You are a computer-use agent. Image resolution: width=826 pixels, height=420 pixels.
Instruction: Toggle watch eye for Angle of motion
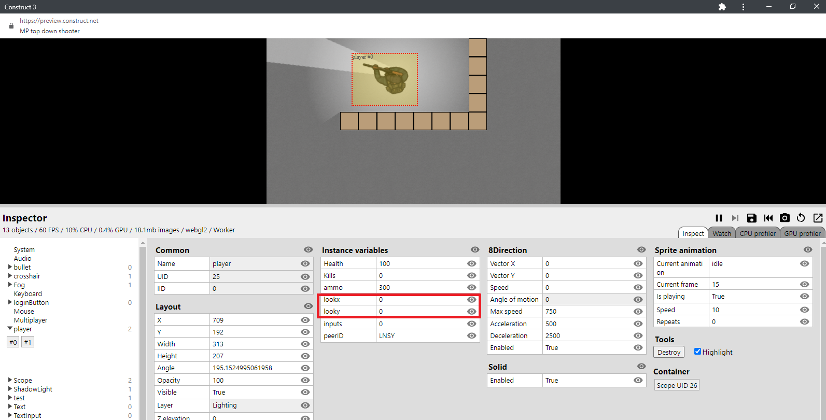point(638,299)
